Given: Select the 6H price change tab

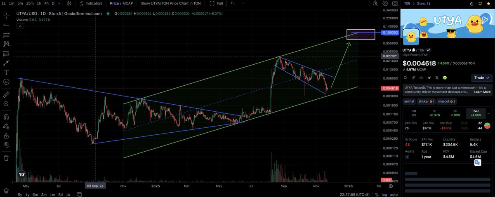Looking at the screenshot, I should [456, 113].
